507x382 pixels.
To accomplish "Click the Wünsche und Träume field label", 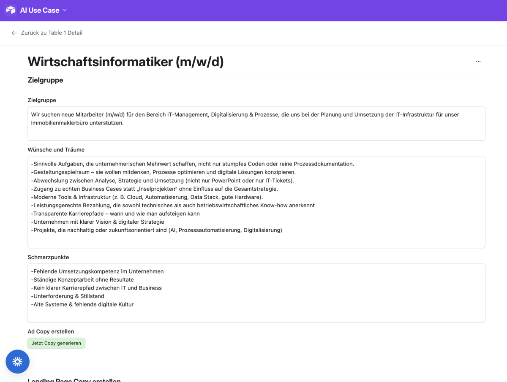I will pyautogui.click(x=56, y=150).
